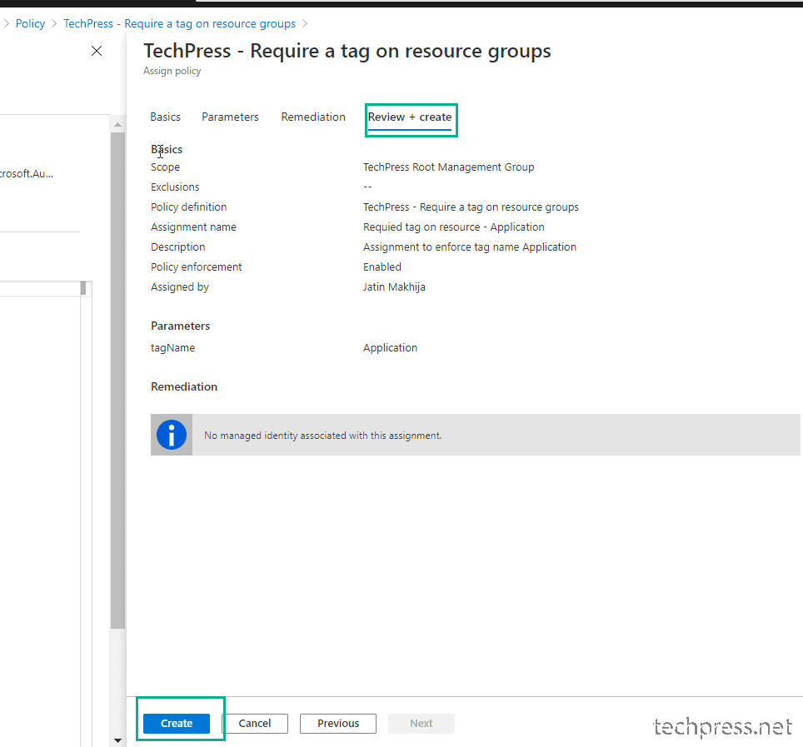Click the truncated 'rosoft.Au...' text
Screen dimensions: 803x747
tap(26, 173)
